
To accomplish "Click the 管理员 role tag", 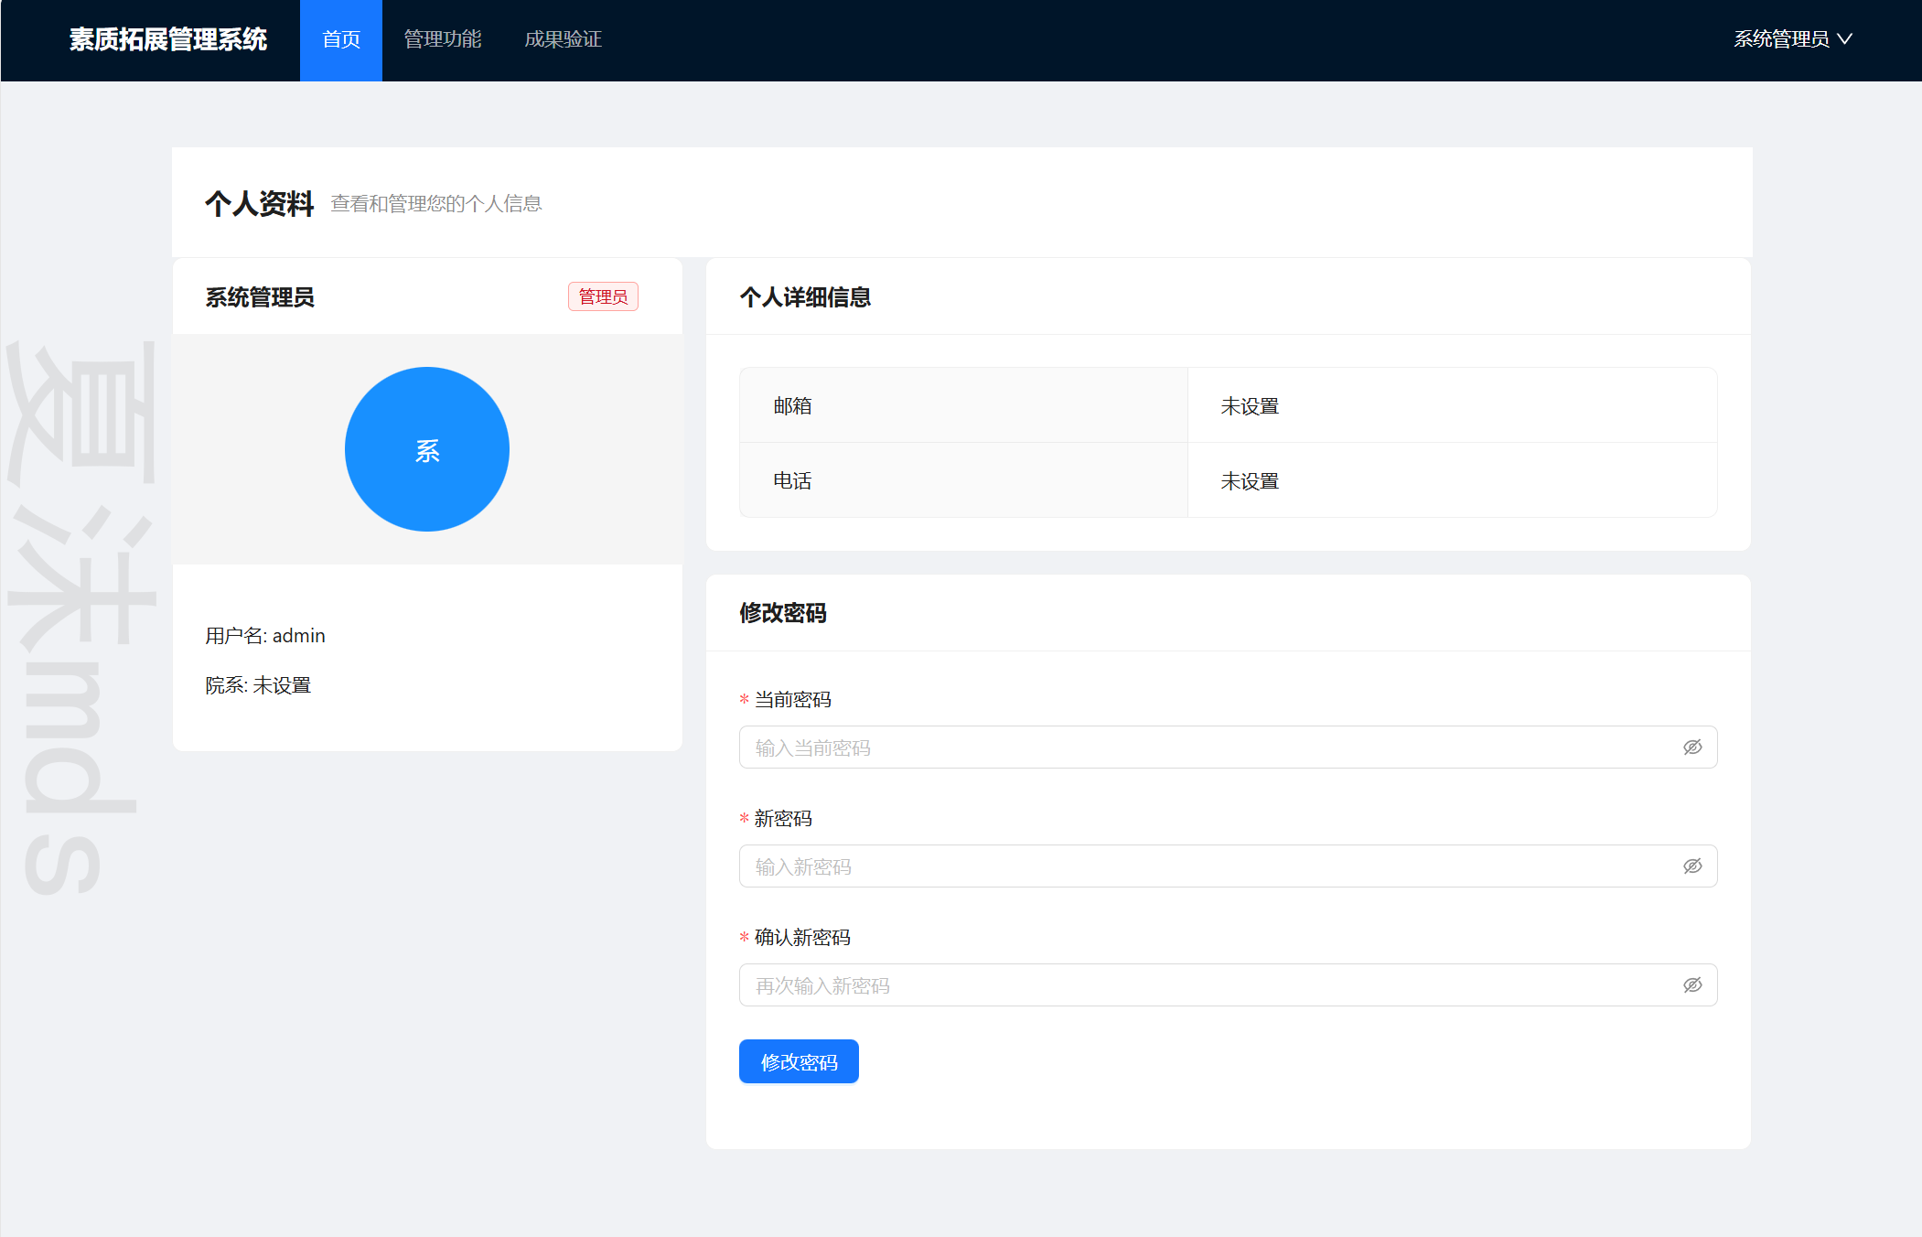I will (603, 296).
